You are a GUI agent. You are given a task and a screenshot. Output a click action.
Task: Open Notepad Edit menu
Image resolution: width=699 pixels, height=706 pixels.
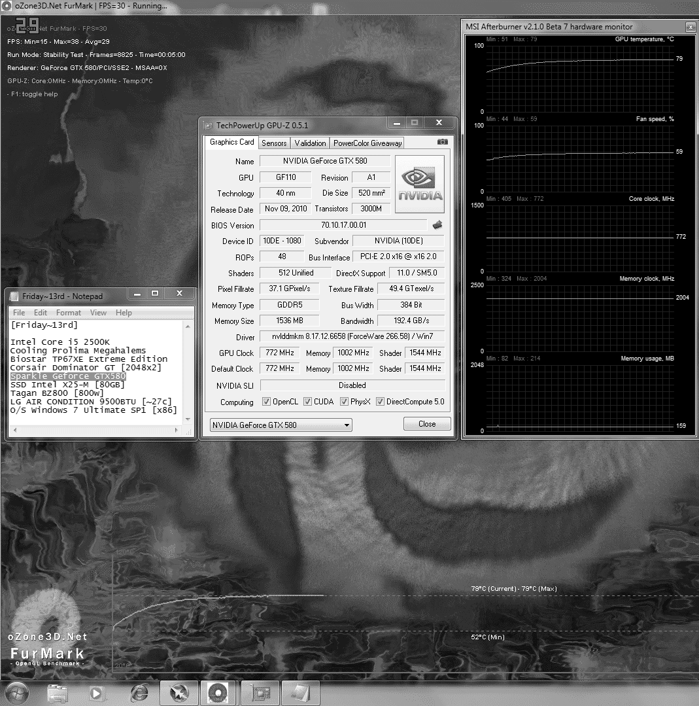click(41, 313)
